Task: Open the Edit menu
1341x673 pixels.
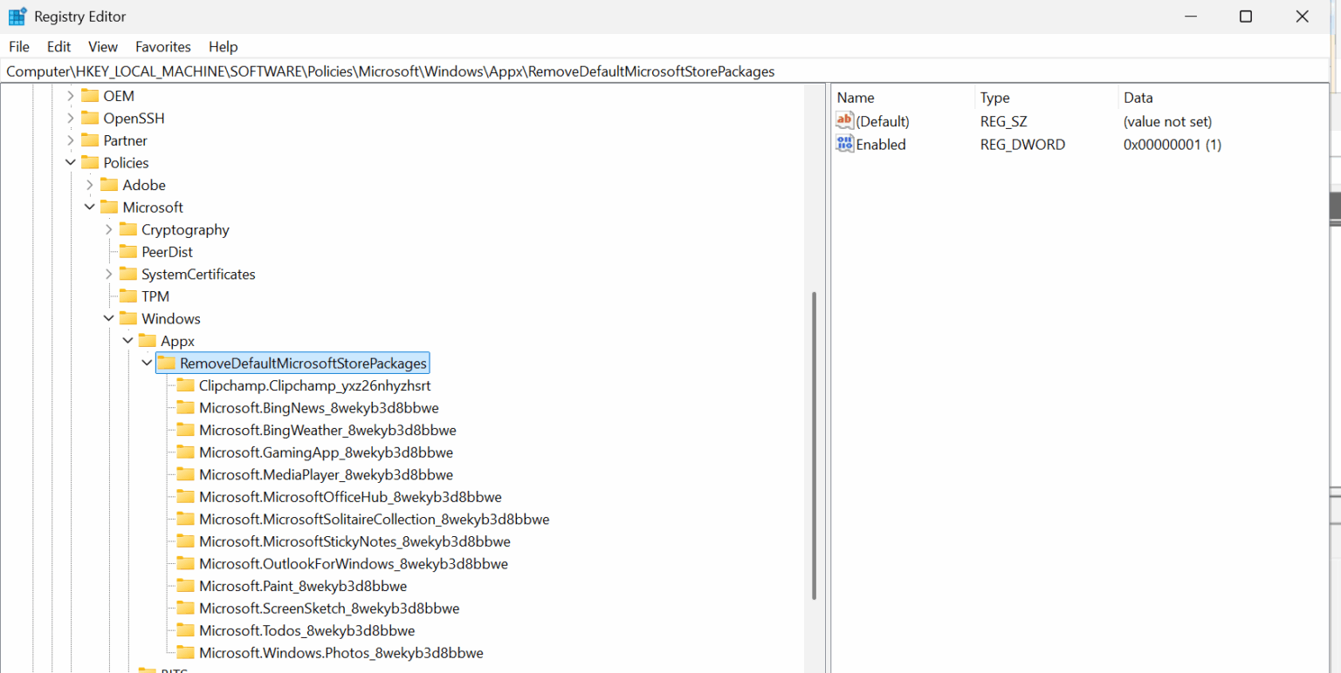Action: [58, 46]
